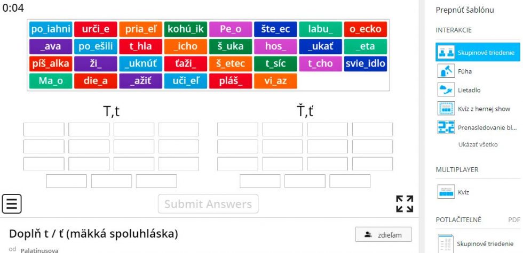Select the red word tile urči_e
The width and height of the screenshot is (523, 253).
coord(96,29)
